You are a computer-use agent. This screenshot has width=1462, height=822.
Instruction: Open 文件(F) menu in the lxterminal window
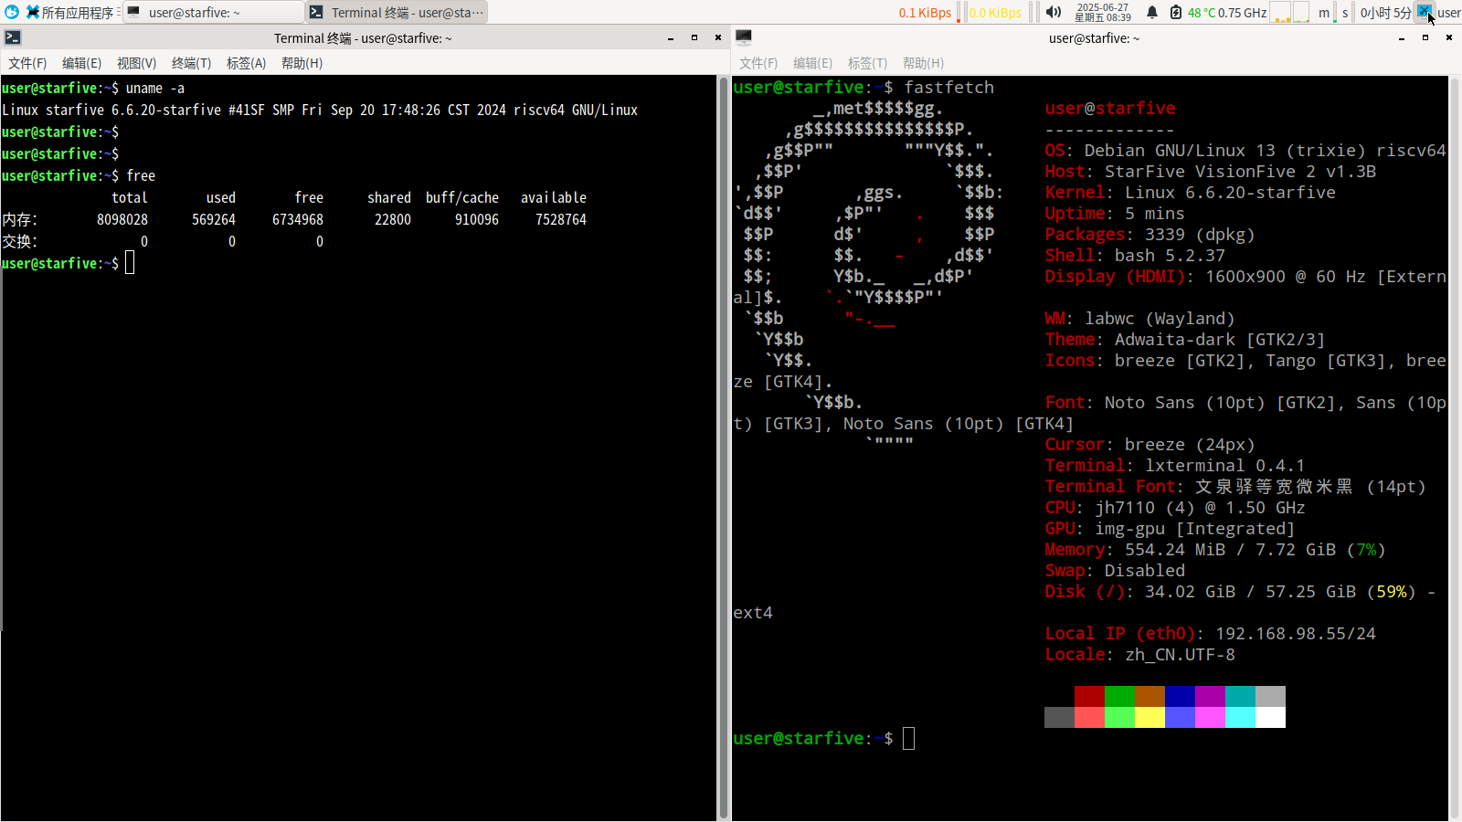click(x=758, y=63)
